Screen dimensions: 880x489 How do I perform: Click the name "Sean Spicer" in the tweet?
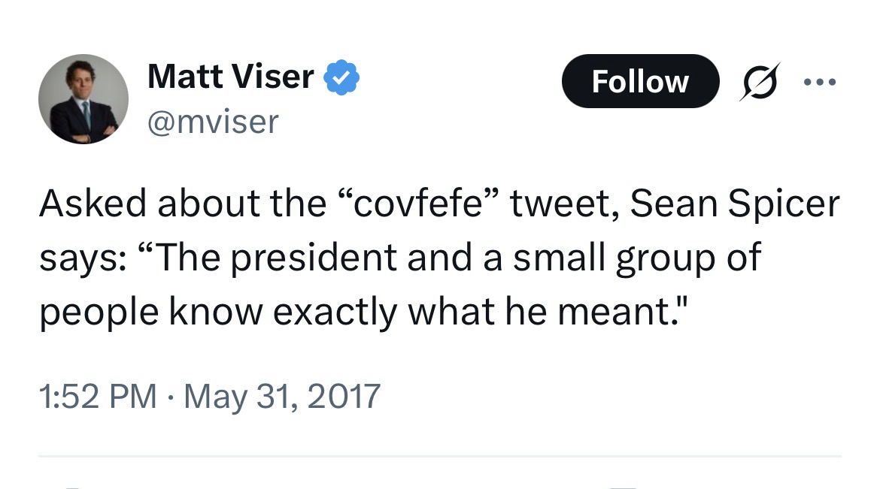pos(734,205)
